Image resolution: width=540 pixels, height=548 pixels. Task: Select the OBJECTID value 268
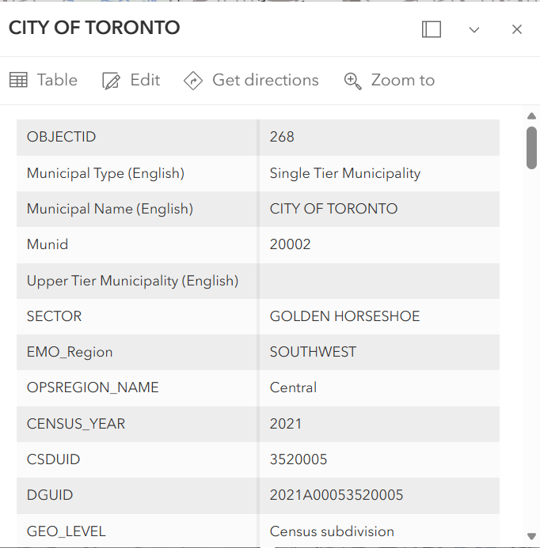pos(282,137)
